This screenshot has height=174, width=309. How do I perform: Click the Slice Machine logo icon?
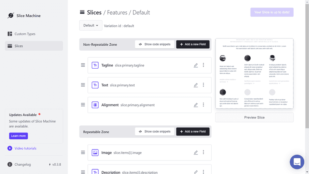11,16
